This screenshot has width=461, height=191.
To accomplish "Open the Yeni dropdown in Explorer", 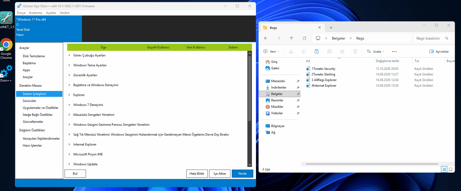I will [x=271, y=52].
